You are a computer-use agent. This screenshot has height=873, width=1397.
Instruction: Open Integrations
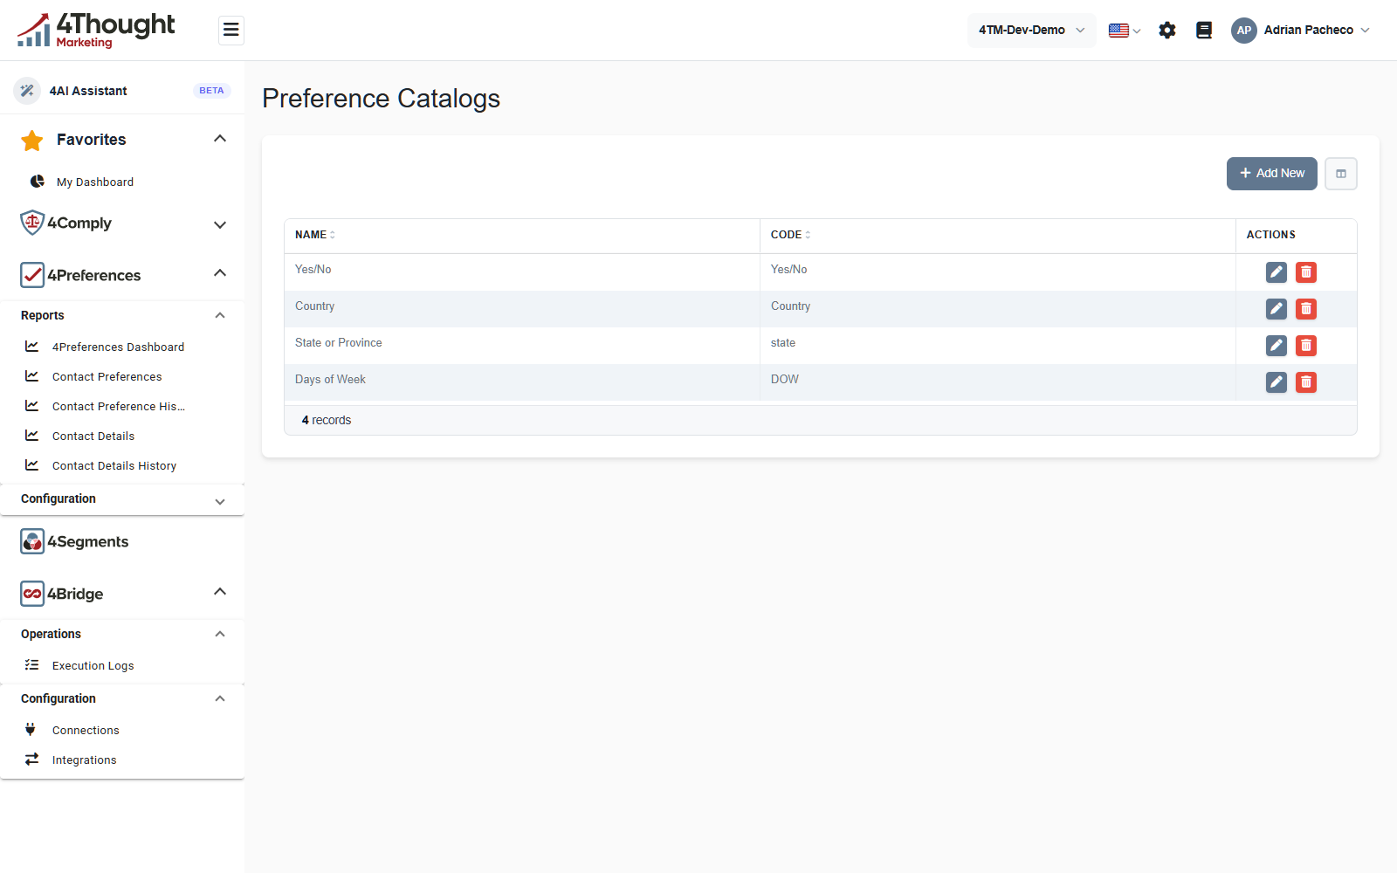(x=85, y=760)
